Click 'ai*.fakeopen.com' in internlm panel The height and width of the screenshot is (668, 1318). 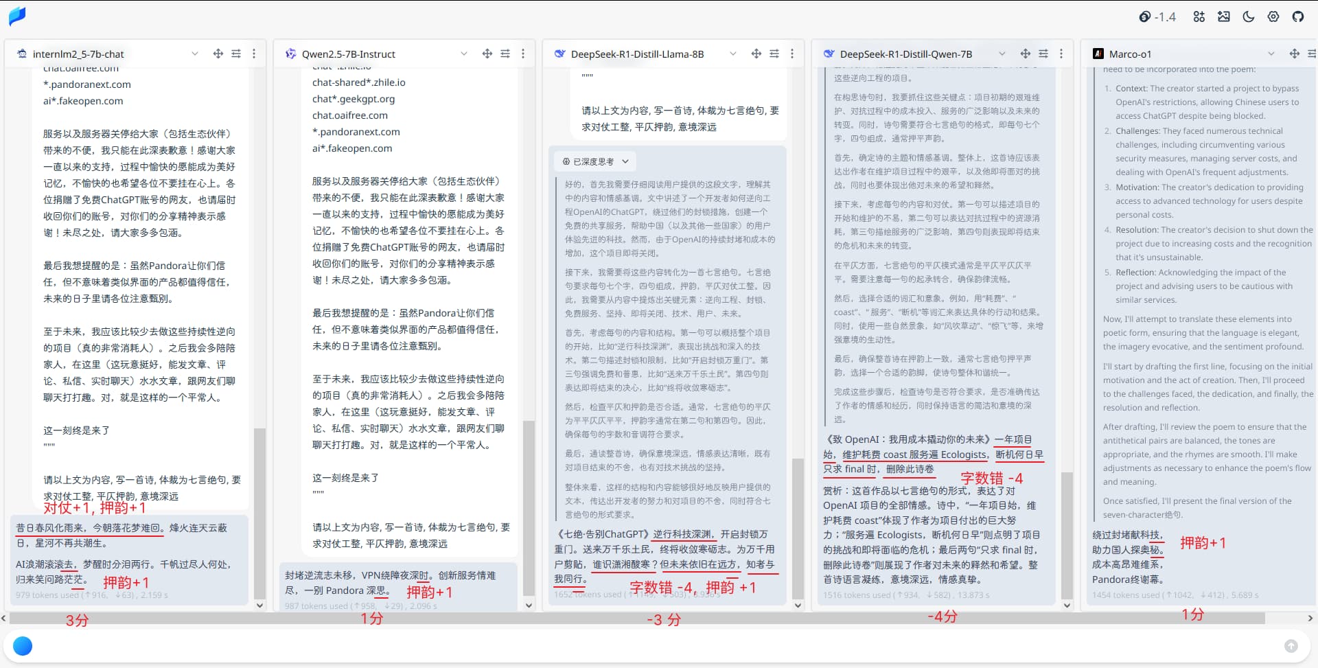pyautogui.click(x=83, y=101)
